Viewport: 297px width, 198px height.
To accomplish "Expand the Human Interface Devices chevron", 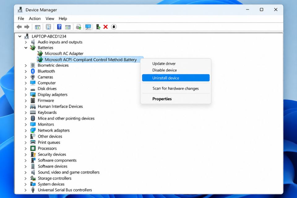I will click(x=26, y=107).
